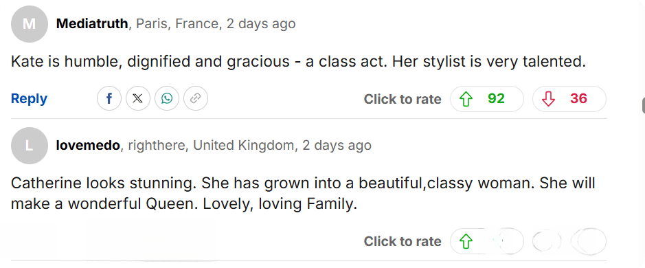This screenshot has width=645, height=268.
Task: Click the grey M avatar circle
Action: pos(30,24)
